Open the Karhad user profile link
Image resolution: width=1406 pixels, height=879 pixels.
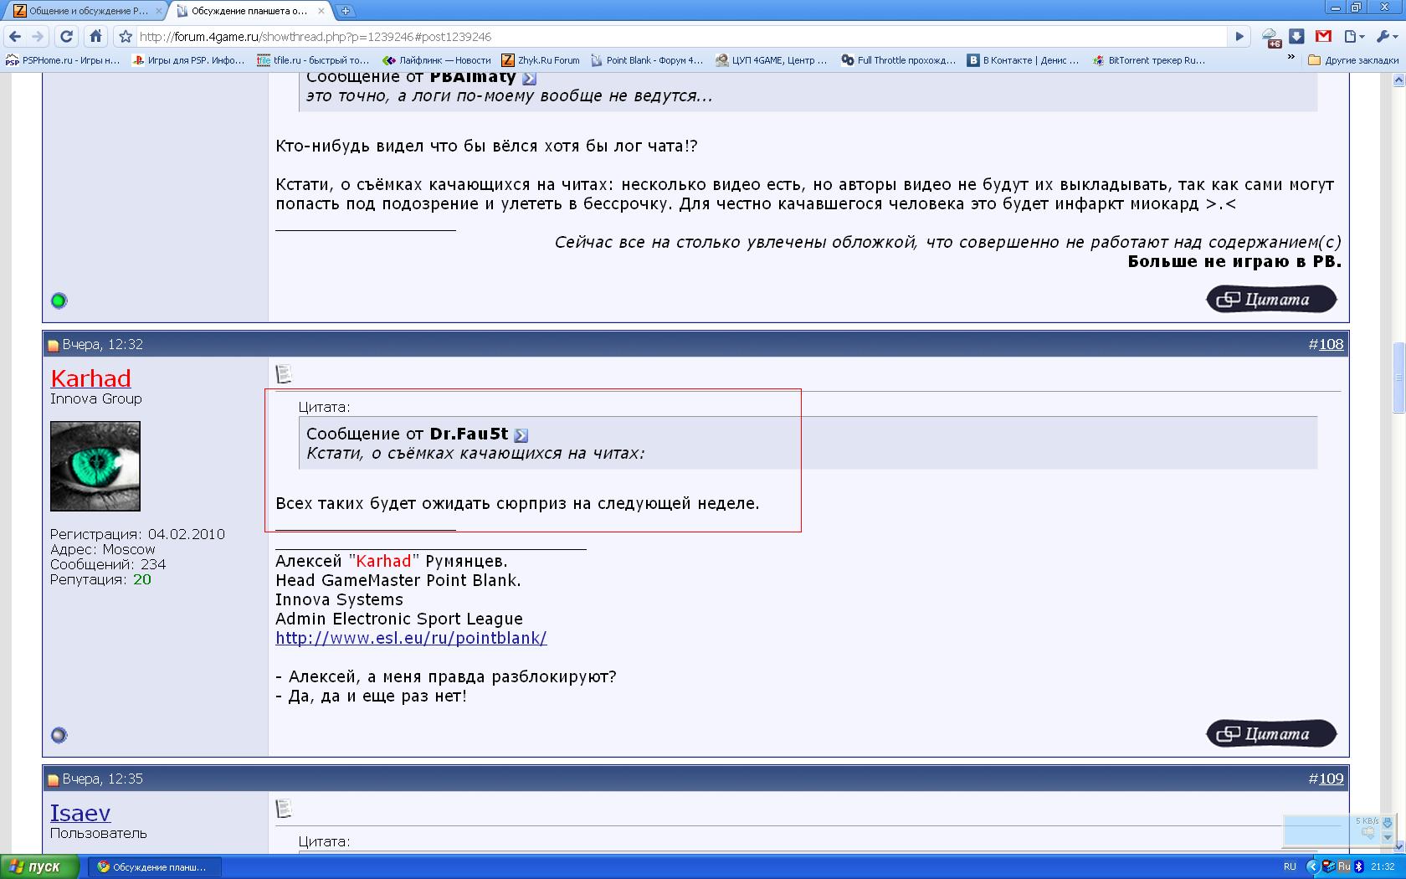90,378
